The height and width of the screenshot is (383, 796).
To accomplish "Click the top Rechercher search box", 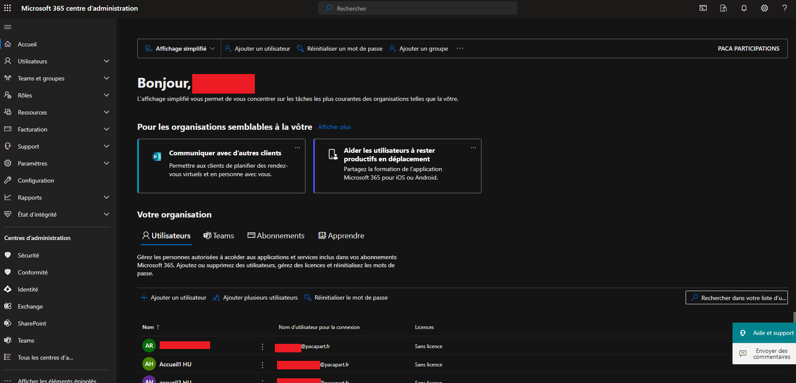I will [x=418, y=8].
